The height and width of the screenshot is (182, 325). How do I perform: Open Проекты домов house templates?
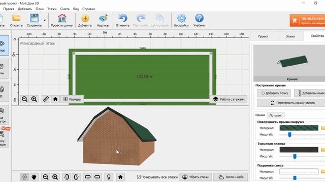[62, 20]
